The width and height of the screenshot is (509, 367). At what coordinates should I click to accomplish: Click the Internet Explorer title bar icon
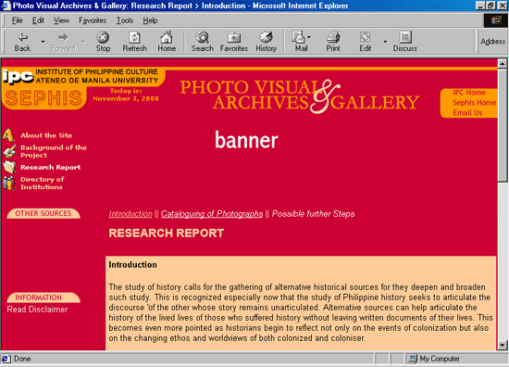click(6, 6)
